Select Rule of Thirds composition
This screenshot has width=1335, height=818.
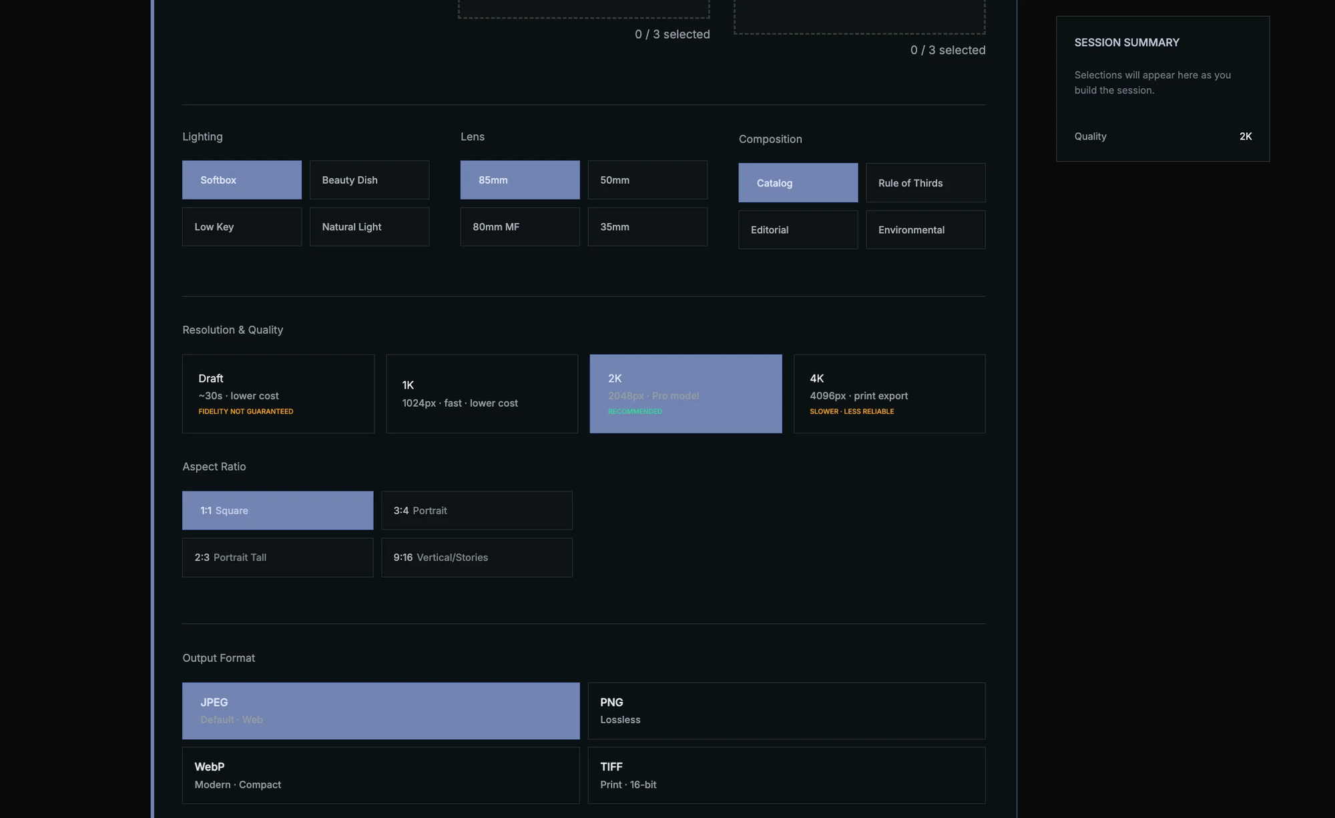(x=926, y=182)
